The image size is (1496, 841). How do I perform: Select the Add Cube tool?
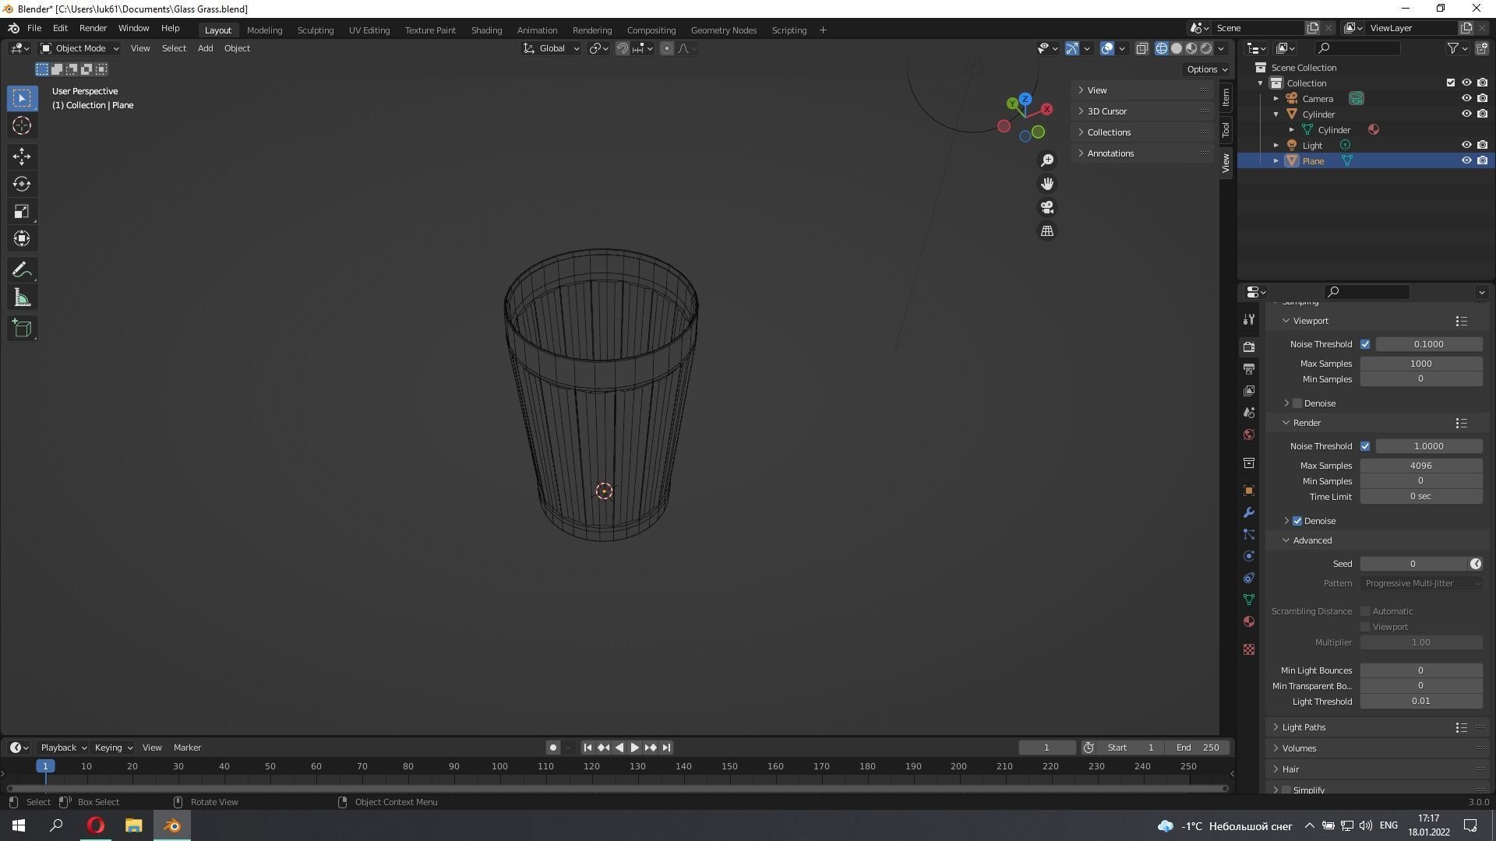click(x=22, y=329)
